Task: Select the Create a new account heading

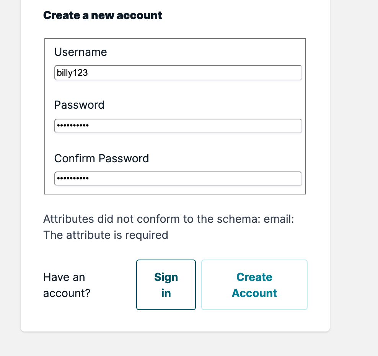Action: 103,15
